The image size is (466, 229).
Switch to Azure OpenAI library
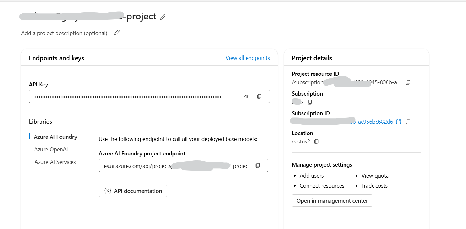coord(51,149)
